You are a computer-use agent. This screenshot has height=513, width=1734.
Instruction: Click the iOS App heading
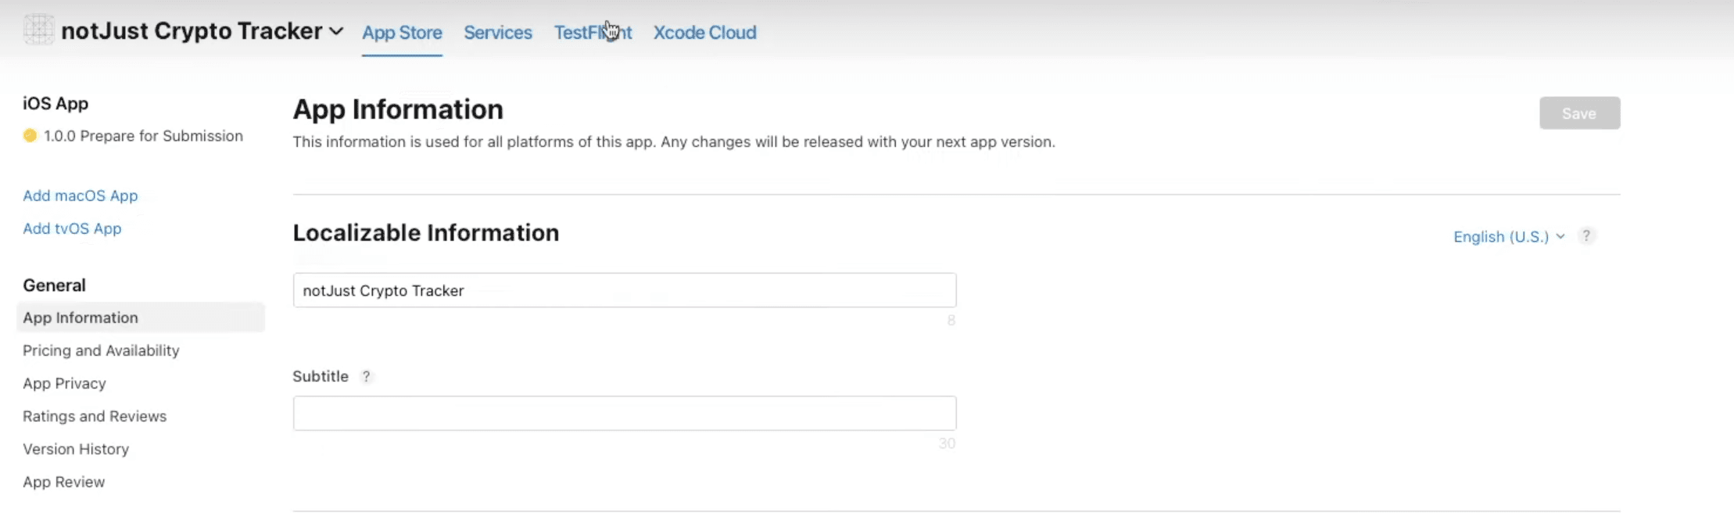pyautogui.click(x=56, y=103)
